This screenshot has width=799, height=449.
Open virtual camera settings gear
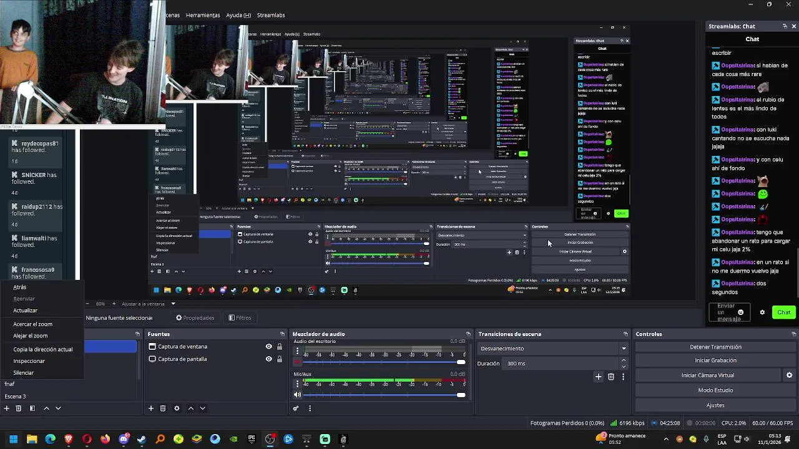point(789,375)
